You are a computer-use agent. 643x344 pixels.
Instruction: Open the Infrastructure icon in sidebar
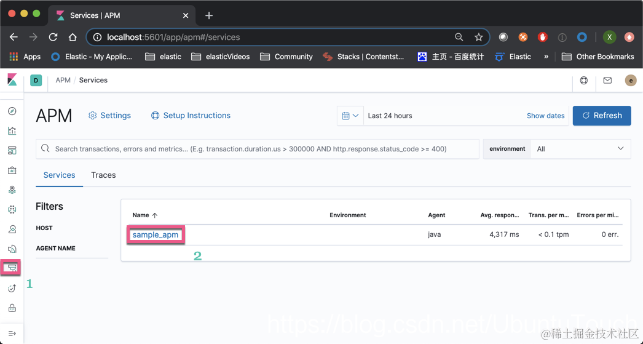click(12, 229)
